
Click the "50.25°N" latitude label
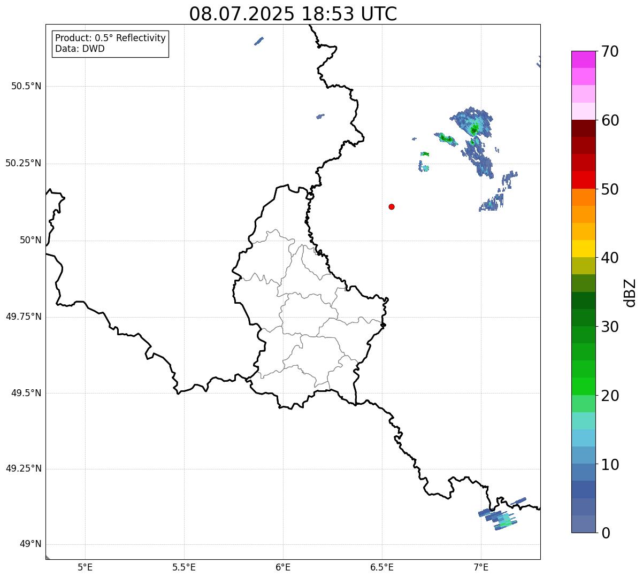click(24, 163)
